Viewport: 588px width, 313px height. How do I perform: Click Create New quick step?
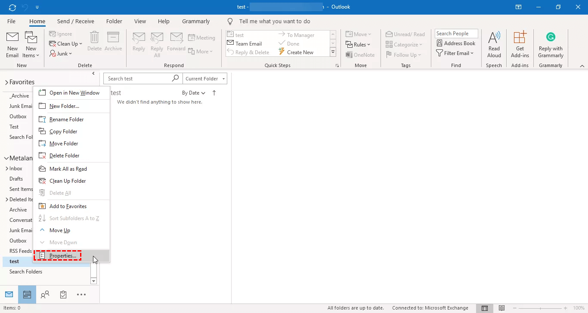pyautogui.click(x=300, y=52)
